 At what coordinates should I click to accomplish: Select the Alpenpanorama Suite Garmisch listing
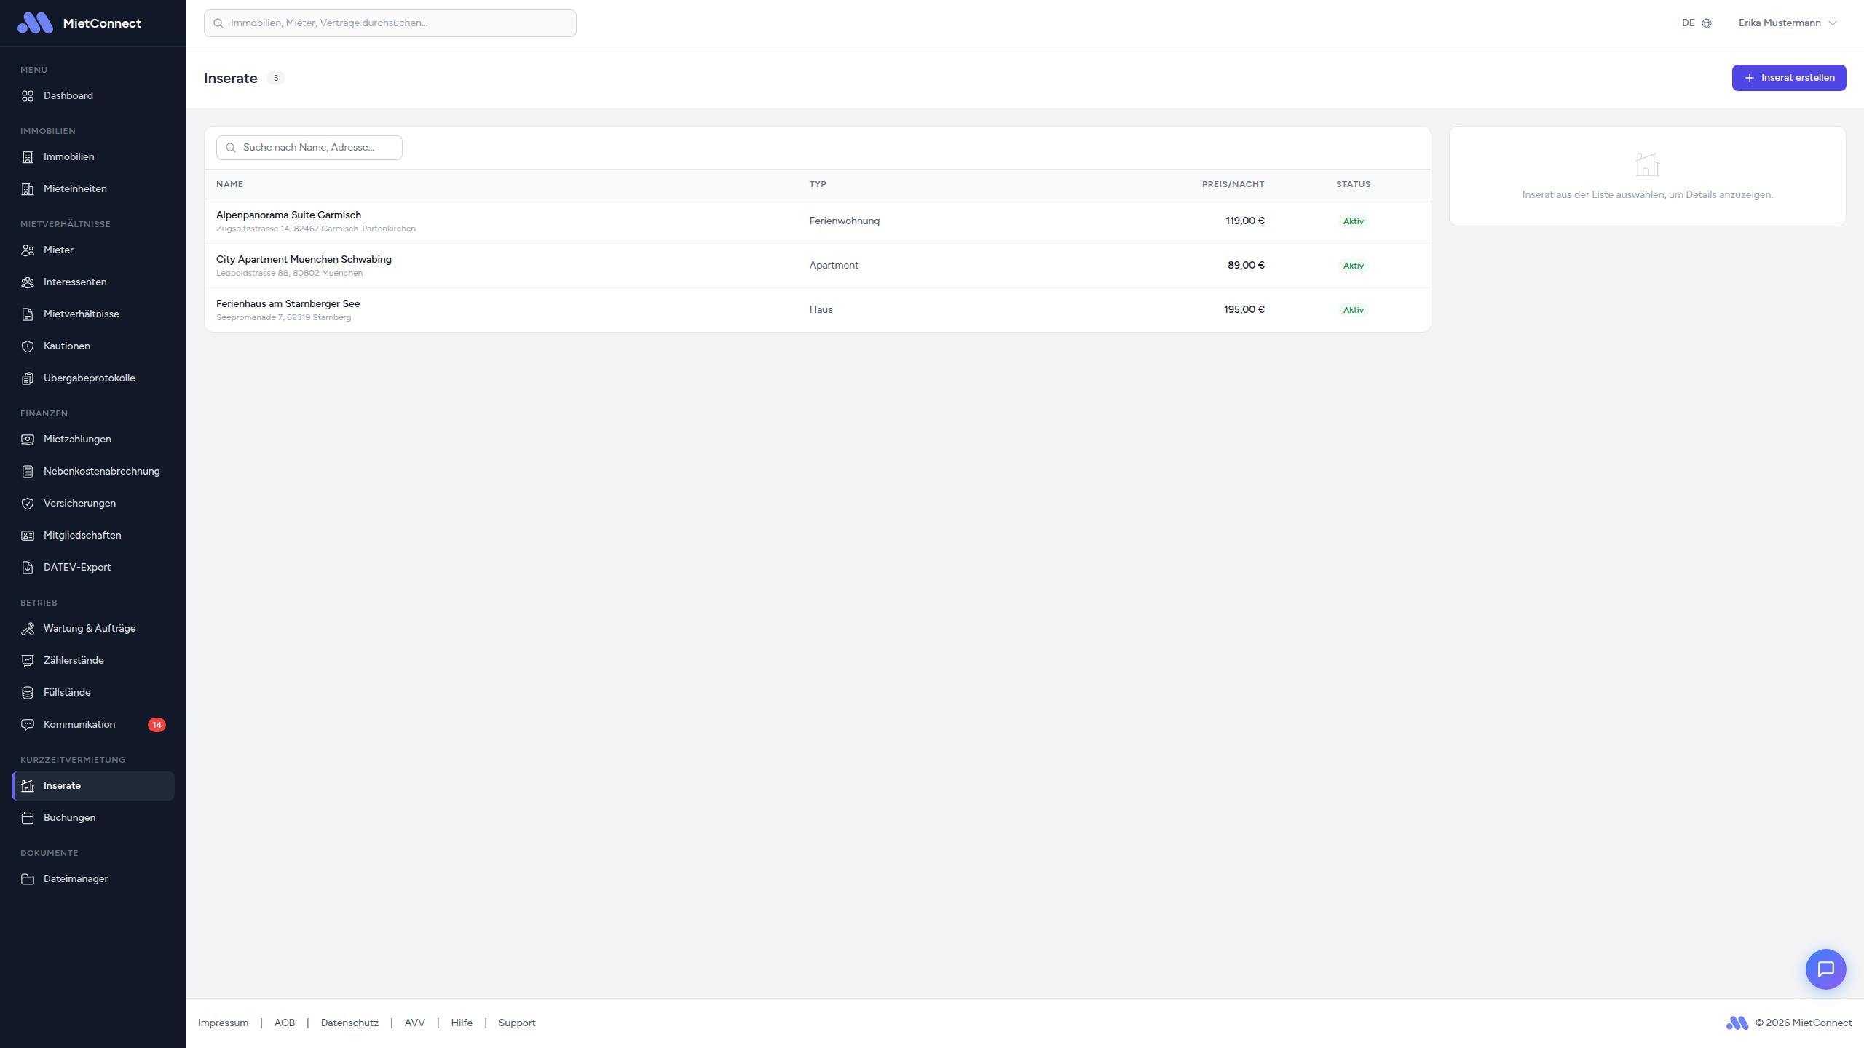pyautogui.click(x=288, y=215)
